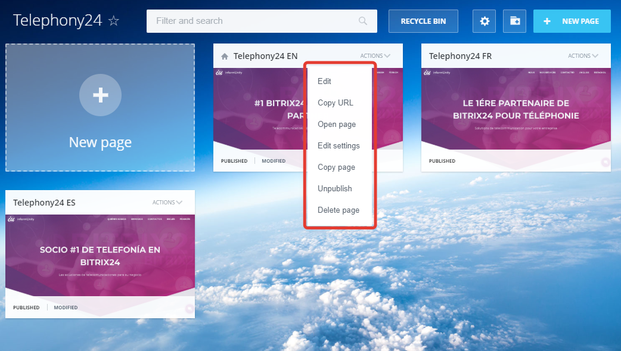
Task: Expand Actions dropdown for Telephony24 EN
Action: click(375, 56)
